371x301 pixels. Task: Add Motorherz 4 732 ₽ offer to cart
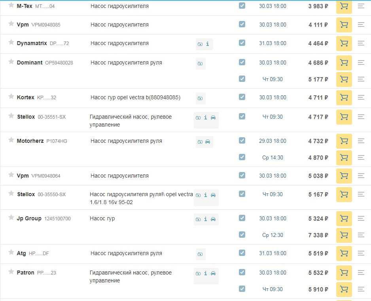pos(344,141)
